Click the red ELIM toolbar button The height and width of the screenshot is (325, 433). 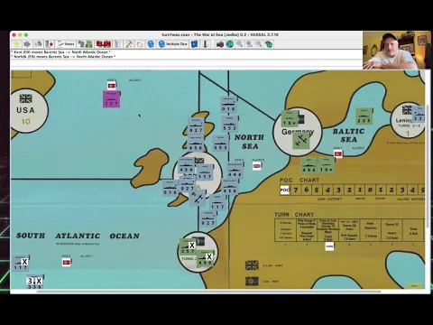pyautogui.click(x=104, y=44)
